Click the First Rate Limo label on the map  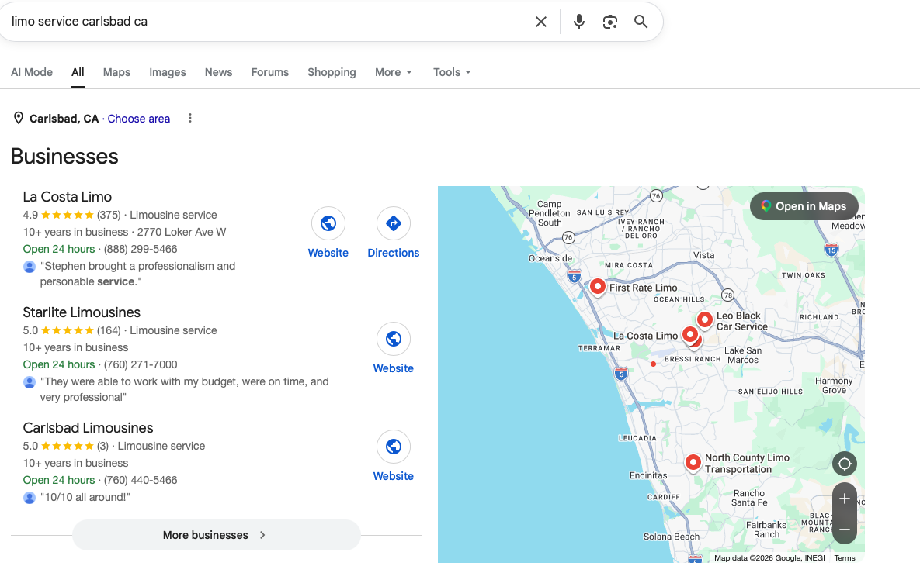643,288
